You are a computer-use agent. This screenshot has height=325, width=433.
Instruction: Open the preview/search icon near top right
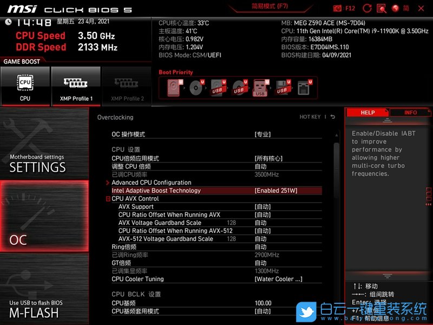pyautogui.click(x=382, y=8)
